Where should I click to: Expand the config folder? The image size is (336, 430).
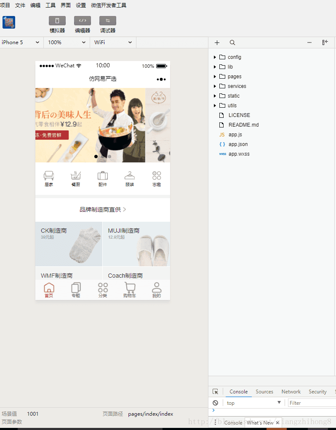(215, 57)
